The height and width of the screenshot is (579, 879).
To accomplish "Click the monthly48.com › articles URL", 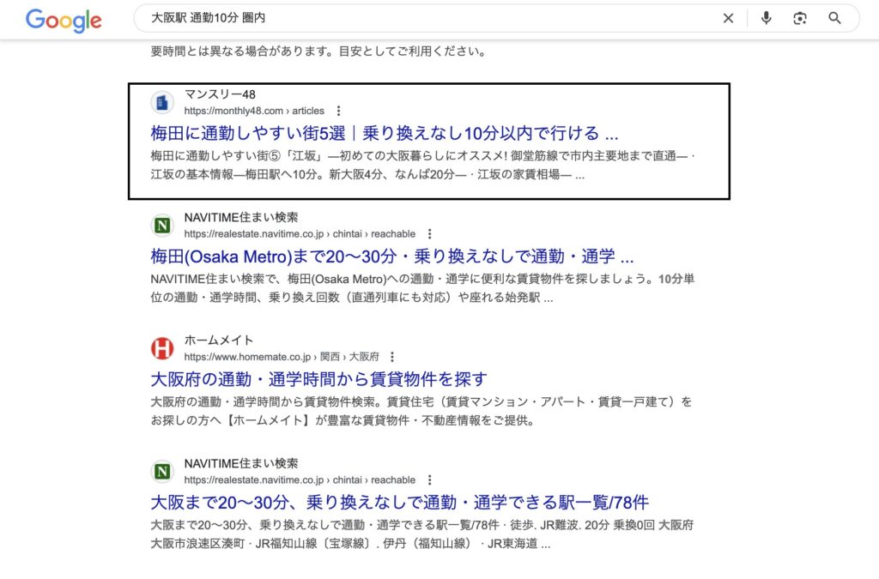I will 254,111.
